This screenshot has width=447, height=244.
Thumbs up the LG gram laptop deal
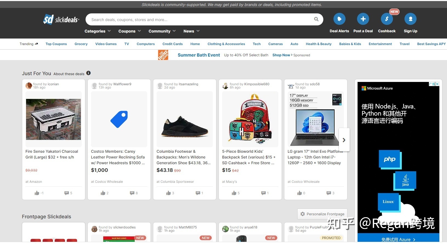tap(299, 193)
